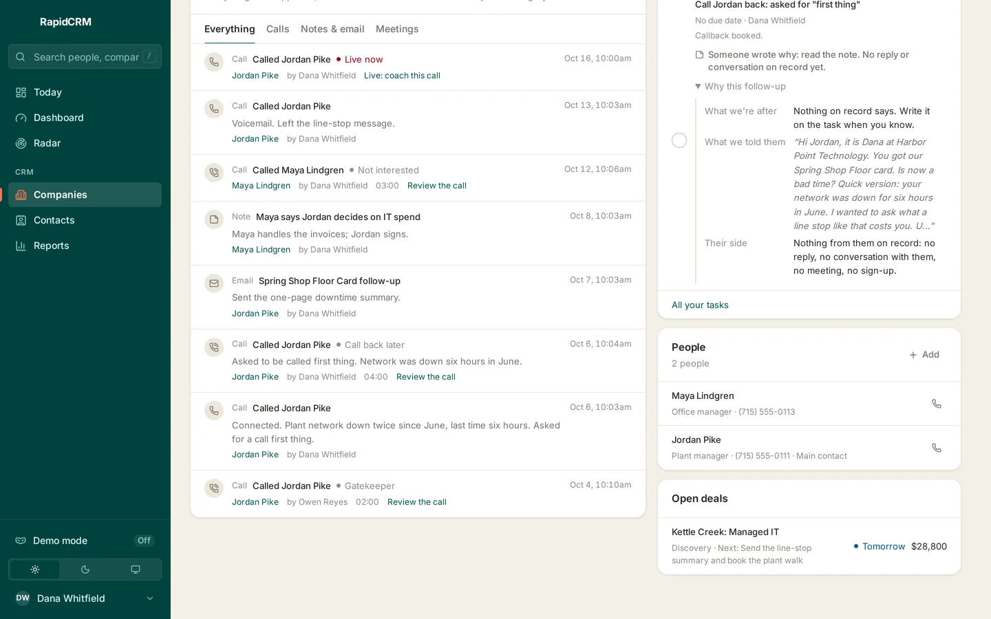991x619 pixels.
Task: Click the note icon on Maya says Jordan decides entry
Action: 214,219
